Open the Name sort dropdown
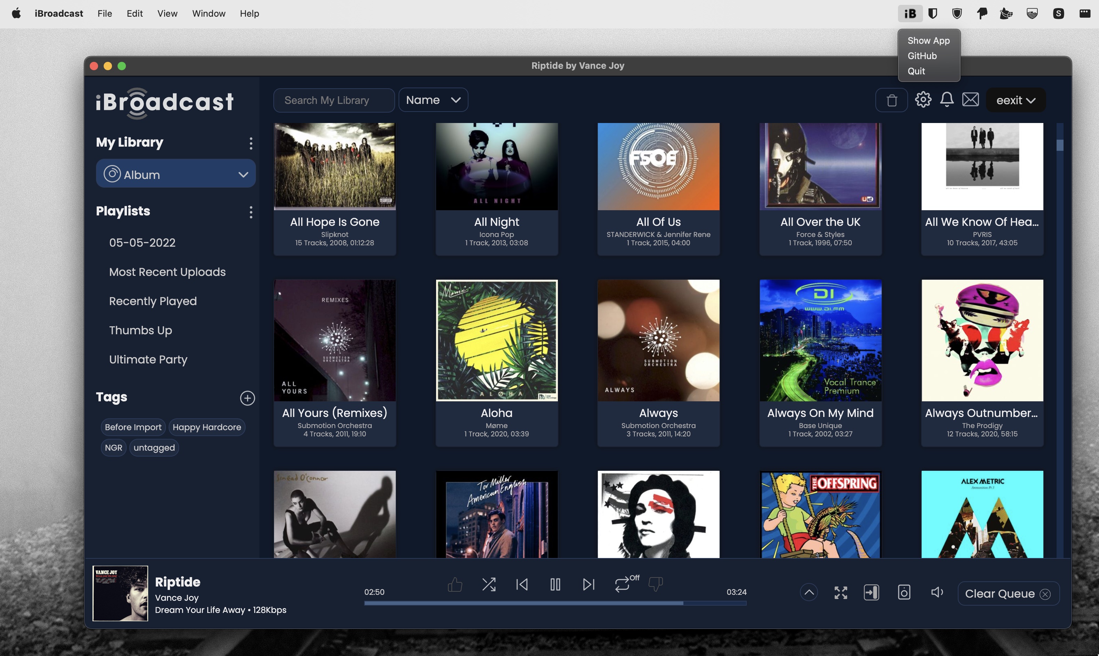Viewport: 1099px width, 656px height. (x=433, y=100)
